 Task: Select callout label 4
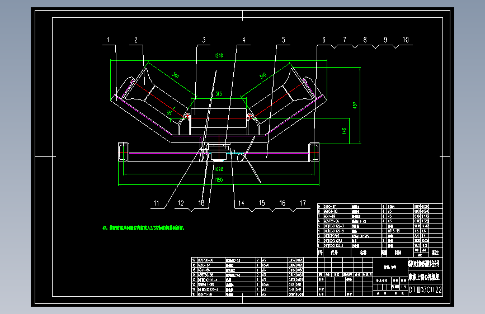244,40
